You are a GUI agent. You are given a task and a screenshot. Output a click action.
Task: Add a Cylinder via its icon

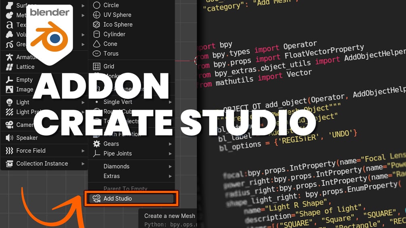[97, 34]
